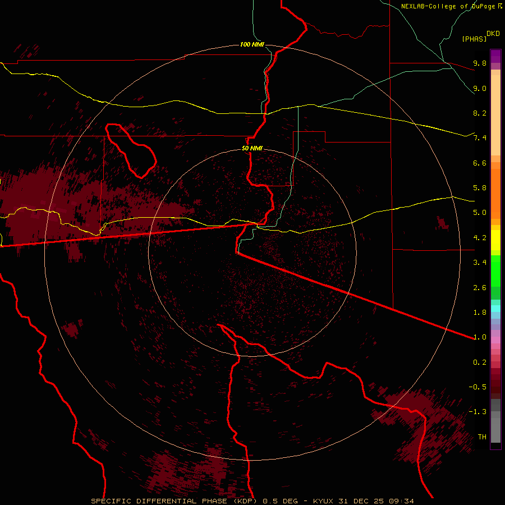Click the SPECIFIC DIFFERENTIAL PHASE (KDP) caption text

click(x=174, y=501)
